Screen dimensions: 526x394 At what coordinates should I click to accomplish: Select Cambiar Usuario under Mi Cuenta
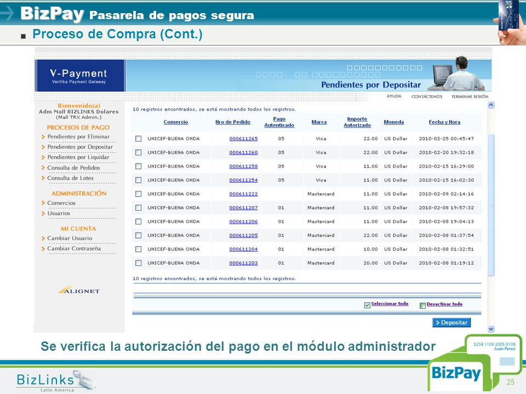click(x=70, y=238)
